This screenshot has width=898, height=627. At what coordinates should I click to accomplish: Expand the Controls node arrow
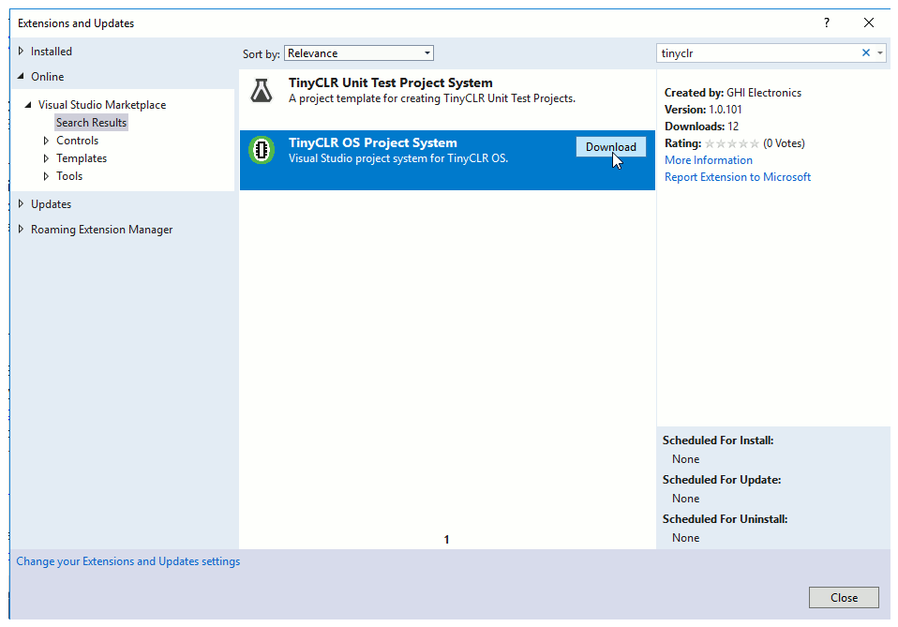[x=46, y=141]
